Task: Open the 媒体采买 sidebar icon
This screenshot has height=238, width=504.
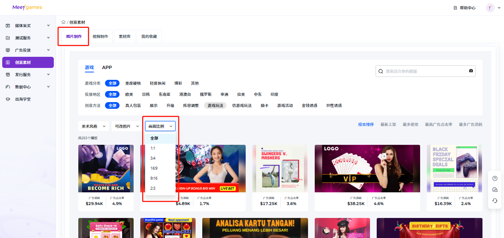Action: pyautogui.click(x=8, y=25)
